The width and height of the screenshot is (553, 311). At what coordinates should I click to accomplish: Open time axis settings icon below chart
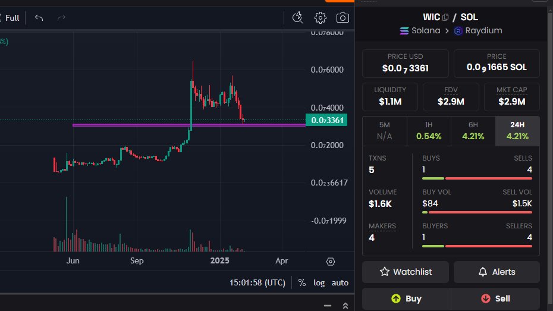[x=331, y=262]
